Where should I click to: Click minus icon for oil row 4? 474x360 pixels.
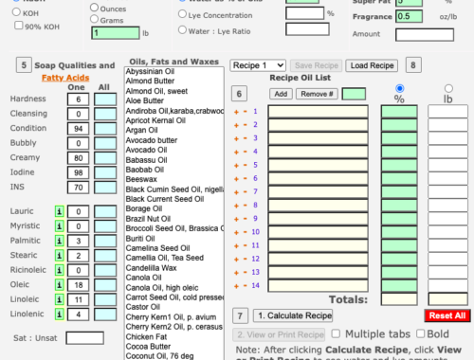pos(245,152)
